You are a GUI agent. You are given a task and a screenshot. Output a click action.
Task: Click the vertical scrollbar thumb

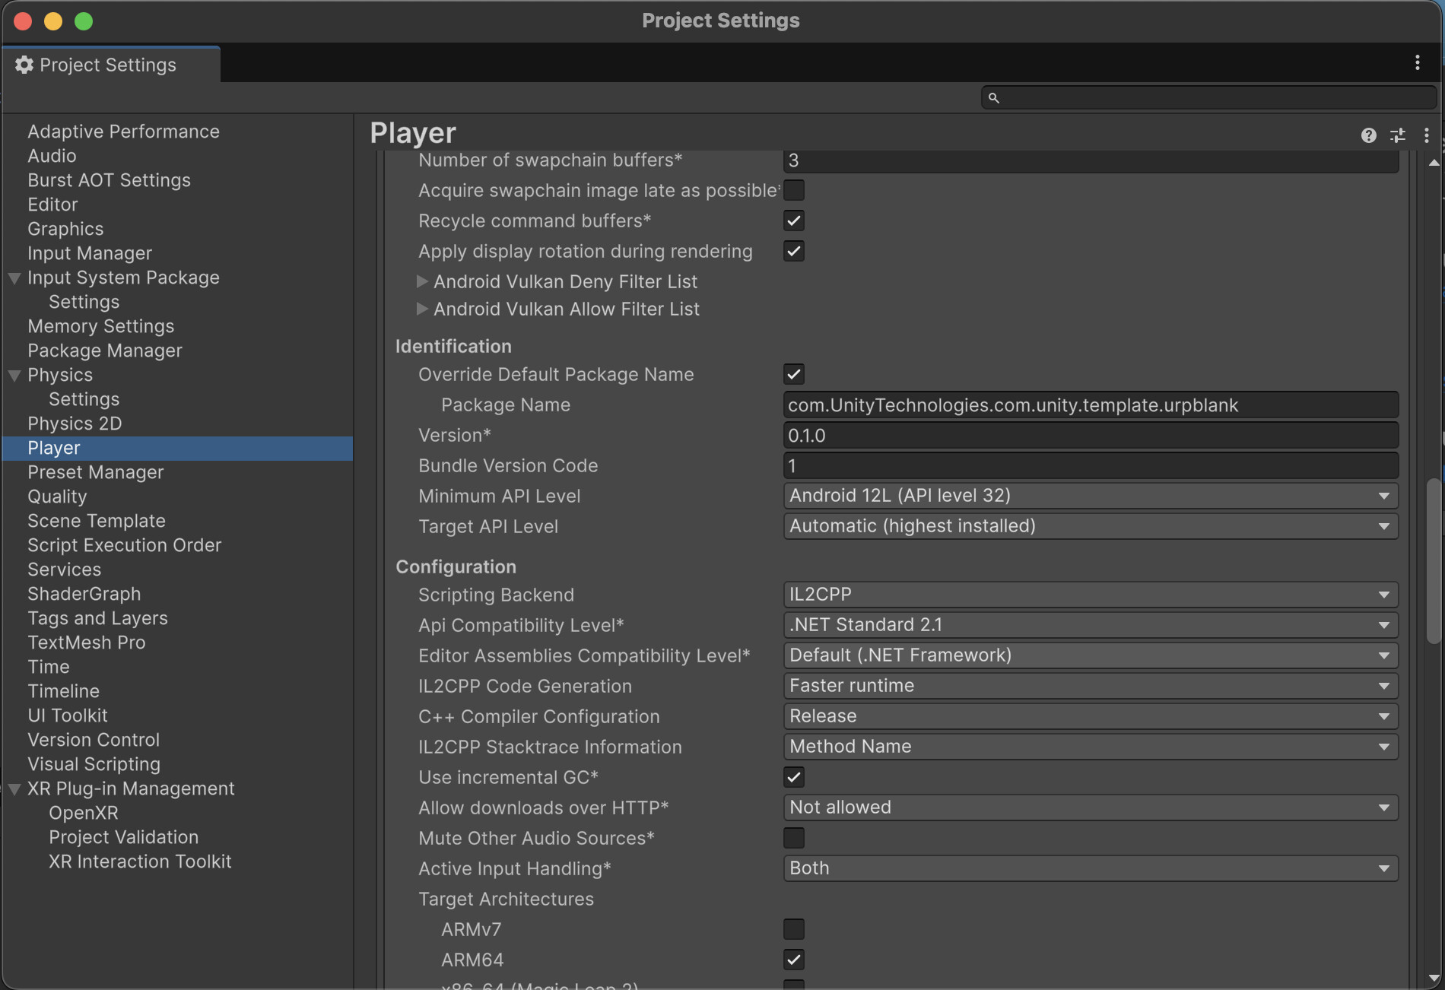(1434, 561)
